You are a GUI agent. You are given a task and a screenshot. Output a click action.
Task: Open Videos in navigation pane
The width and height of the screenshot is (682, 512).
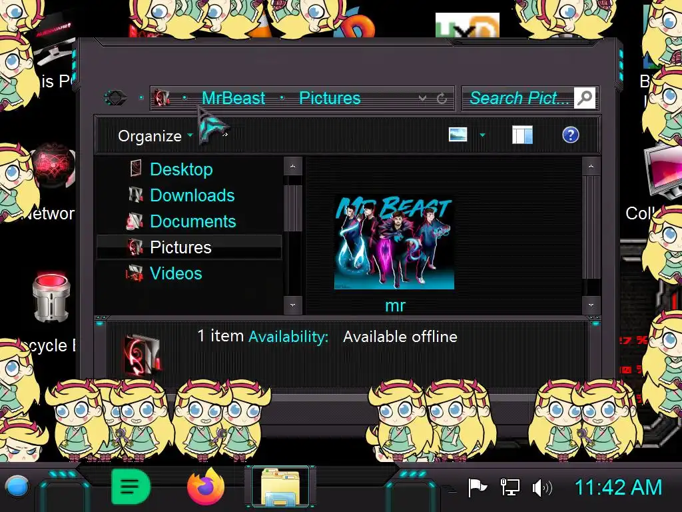coord(176,273)
